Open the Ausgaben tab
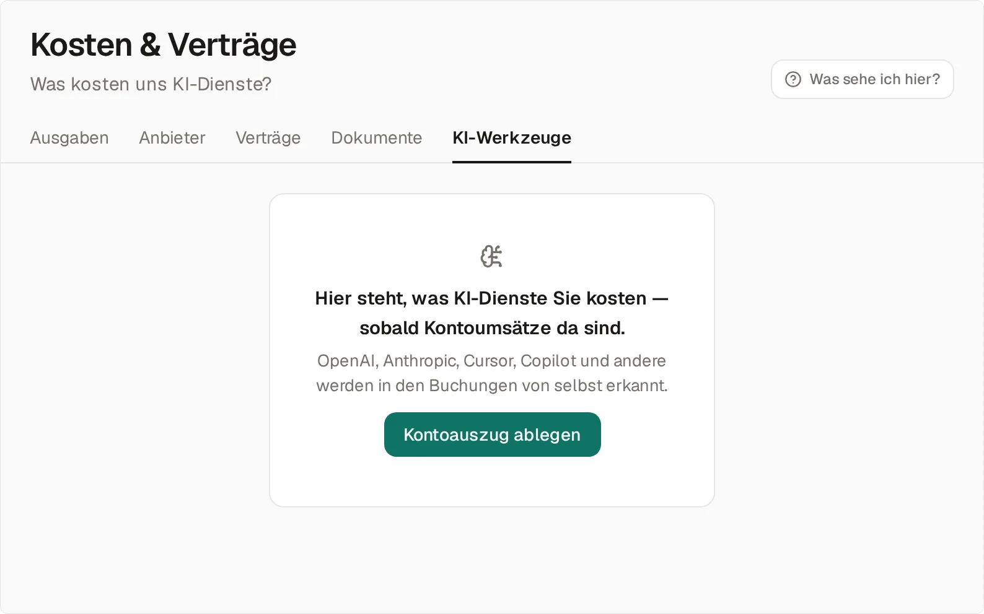 coord(69,137)
